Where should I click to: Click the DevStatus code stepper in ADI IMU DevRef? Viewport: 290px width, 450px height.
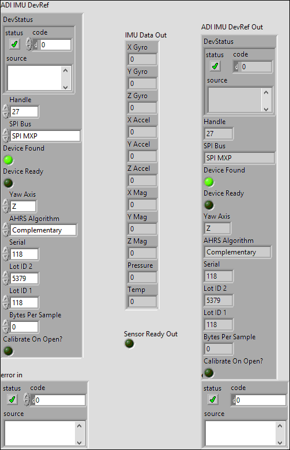(x=29, y=44)
